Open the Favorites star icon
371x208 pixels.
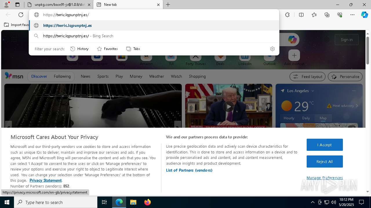click(314, 15)
